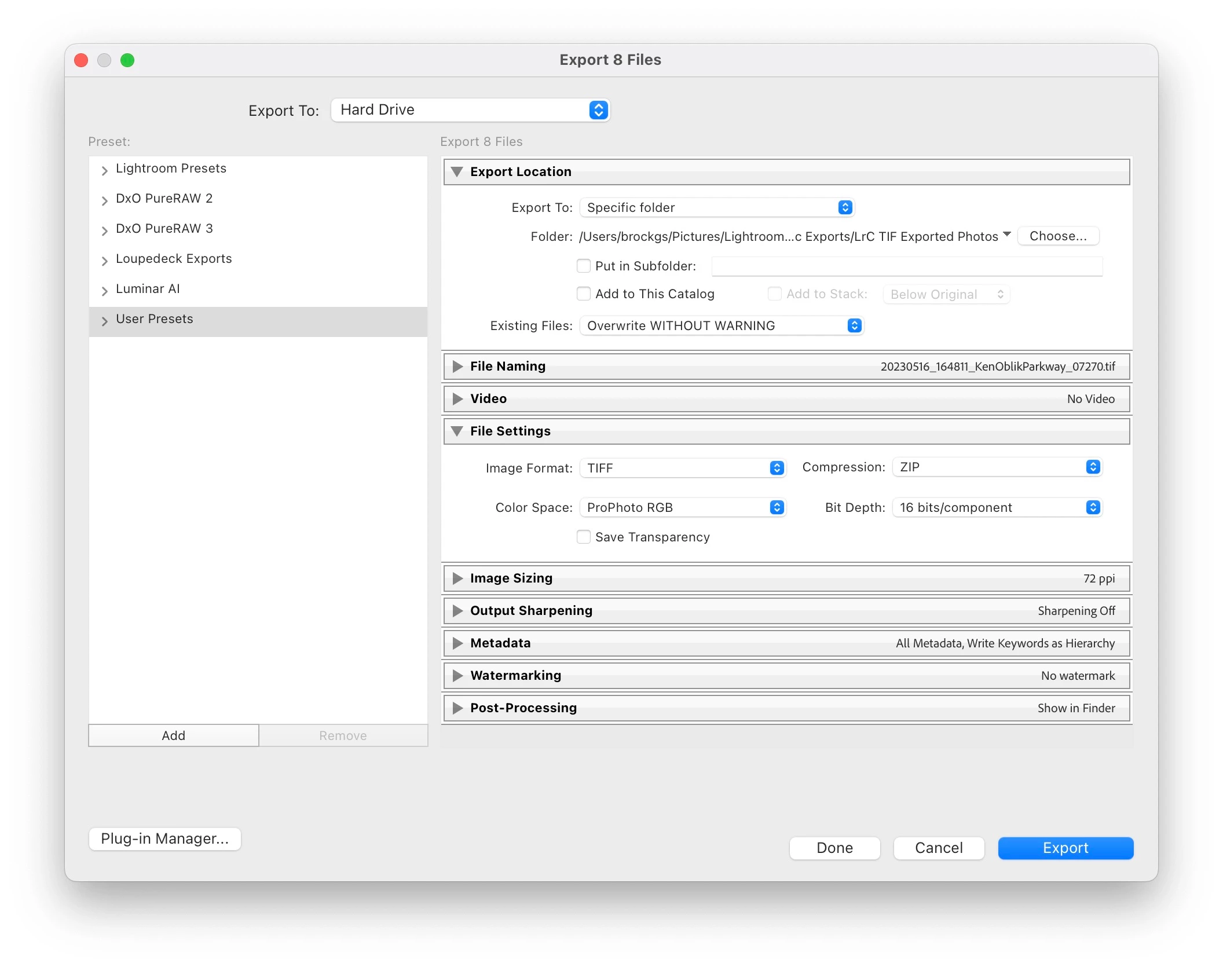The image size is (1223, 967).
Task: Enable the Put in Subfolder checkbox
Action: (584, 266)
